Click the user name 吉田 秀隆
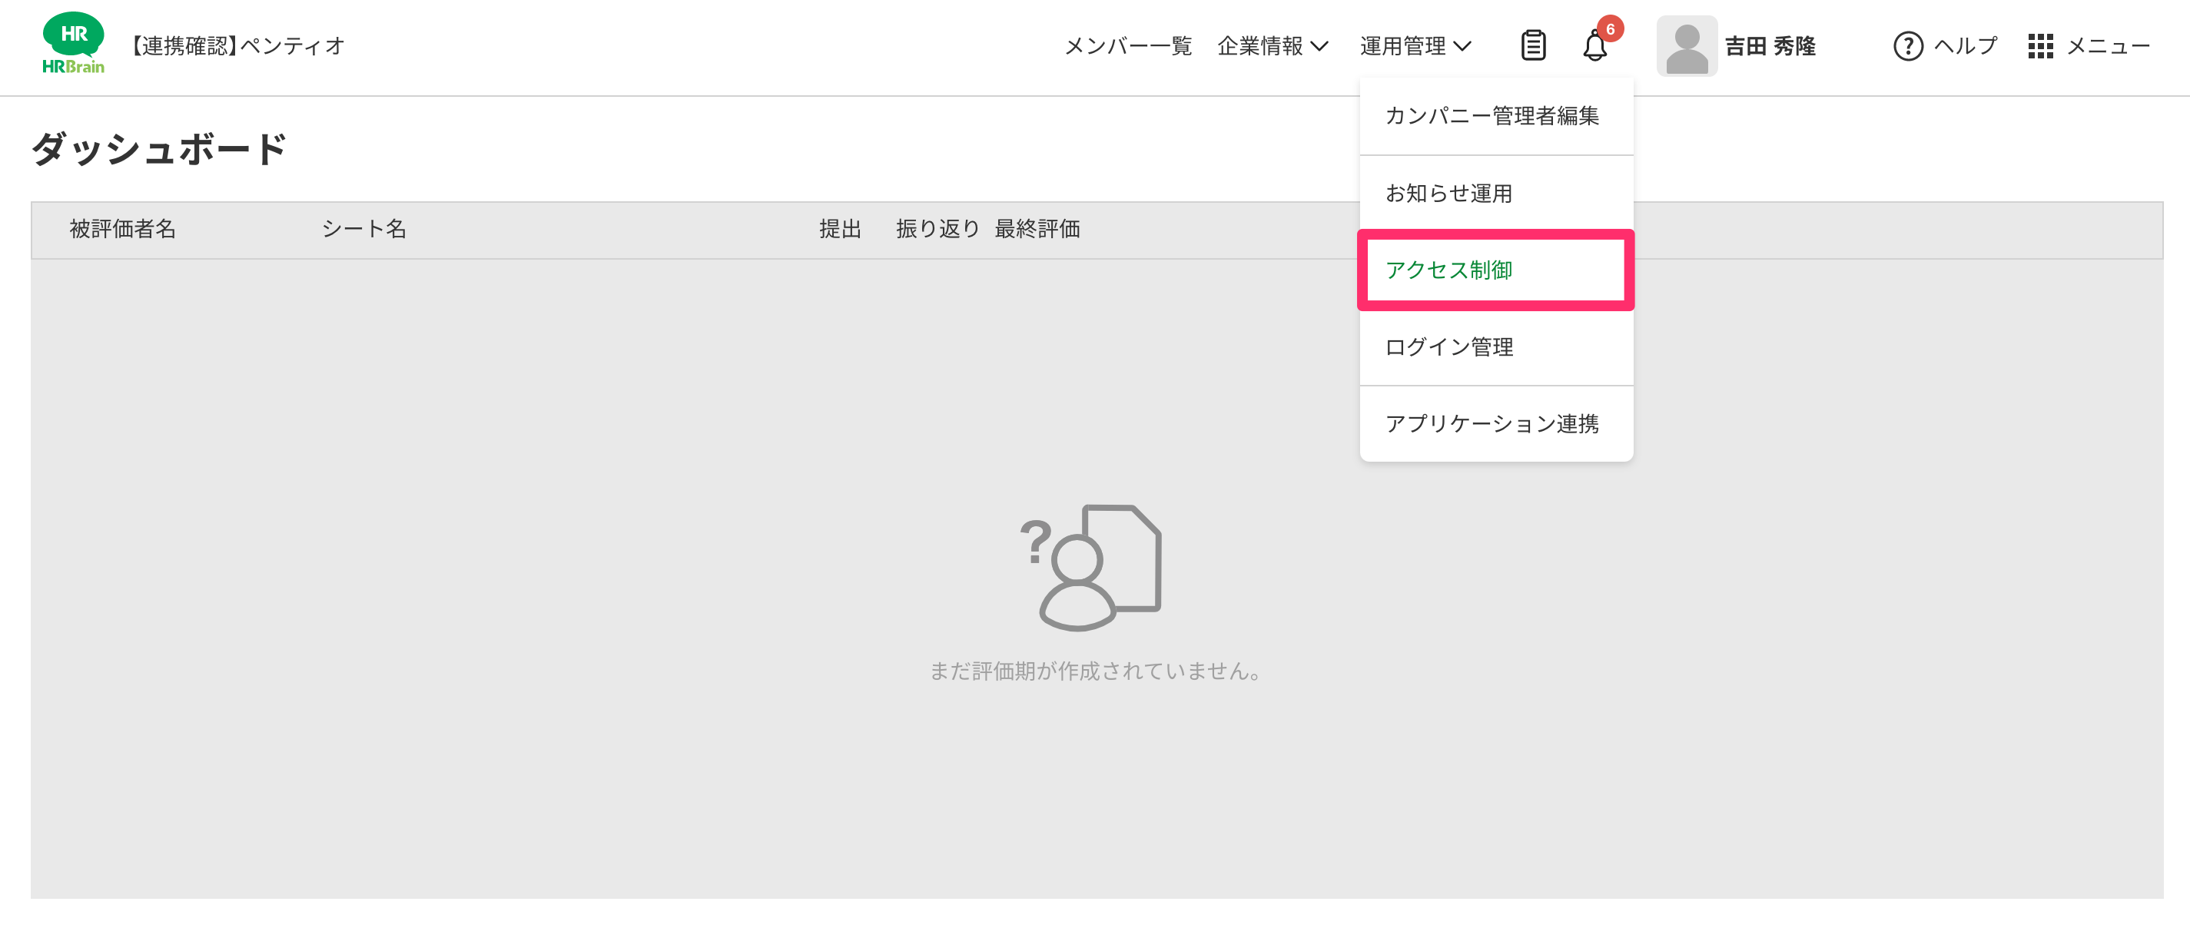Screen dimensions: 2190x928 (1770, 46)
